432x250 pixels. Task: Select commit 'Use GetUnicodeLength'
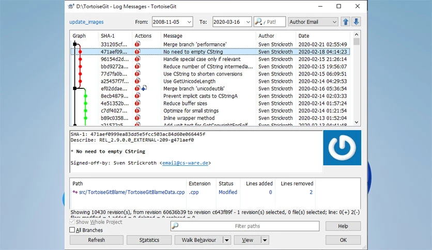point(210,81)
